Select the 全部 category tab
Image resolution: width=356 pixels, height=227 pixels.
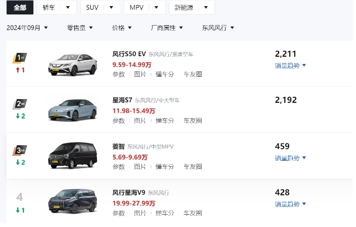click(x=20, y=7)
